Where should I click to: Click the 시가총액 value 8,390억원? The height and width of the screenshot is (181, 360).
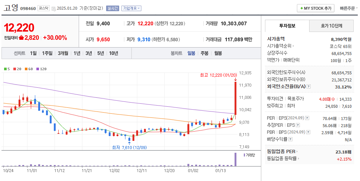click(x=341, y=39)
